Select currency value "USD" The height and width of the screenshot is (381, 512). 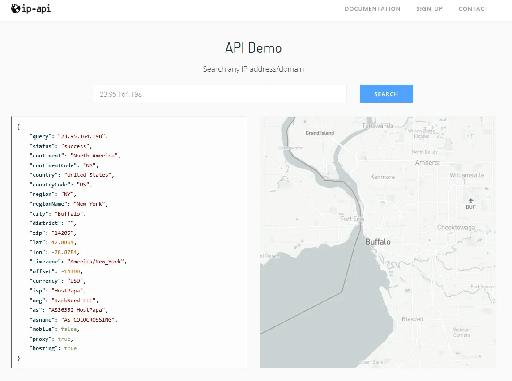(x=75, y=281)
